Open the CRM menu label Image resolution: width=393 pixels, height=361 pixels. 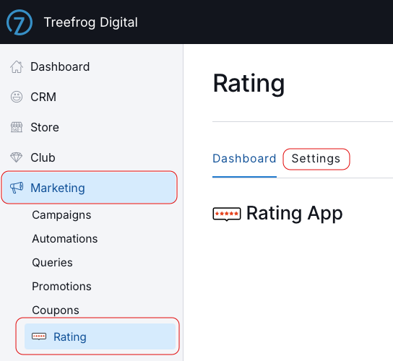tap(43, 97)
